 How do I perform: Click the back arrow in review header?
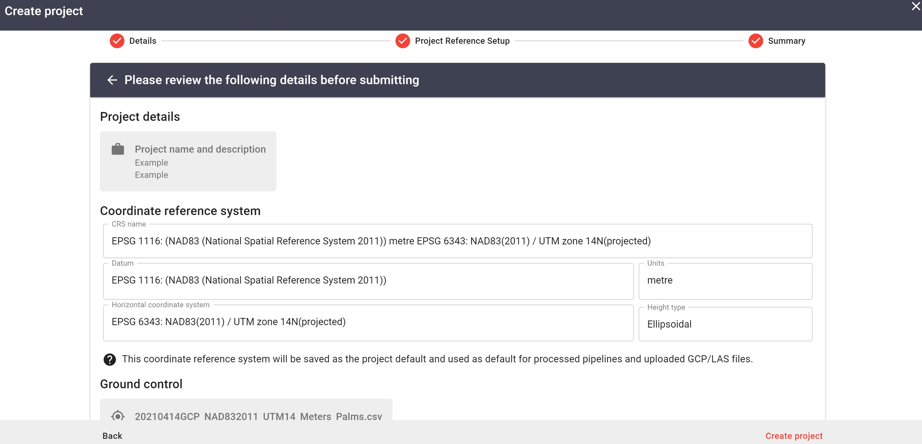pos(112,80)
